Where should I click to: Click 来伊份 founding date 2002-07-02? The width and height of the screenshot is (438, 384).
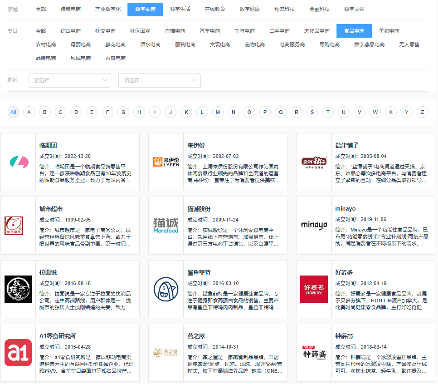point(226,156)
